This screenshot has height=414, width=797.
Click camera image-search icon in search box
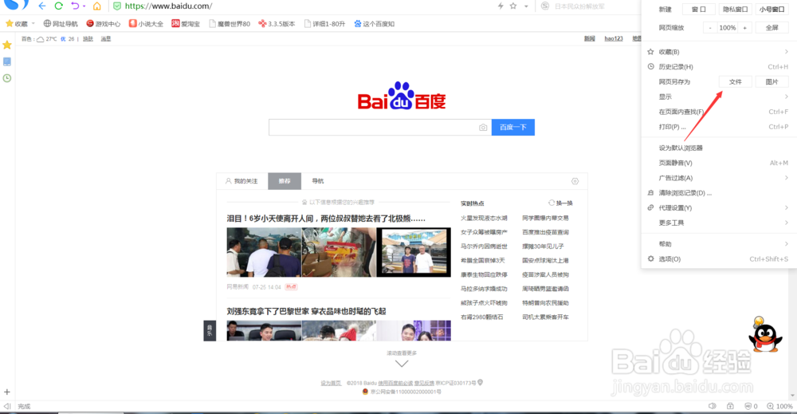pyautogui.click(x=483, y=127)
